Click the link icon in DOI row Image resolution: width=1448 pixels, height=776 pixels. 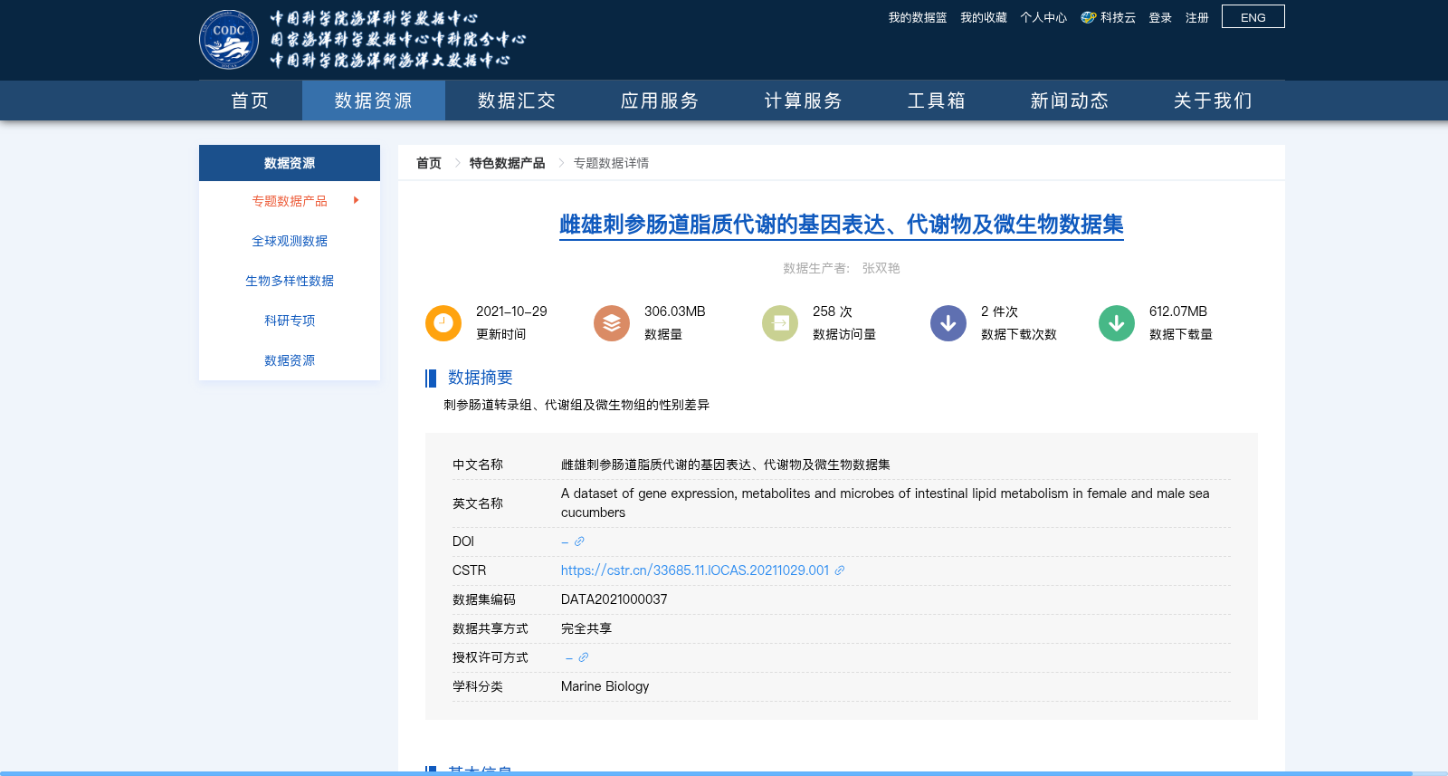click(x=579, y=541)
